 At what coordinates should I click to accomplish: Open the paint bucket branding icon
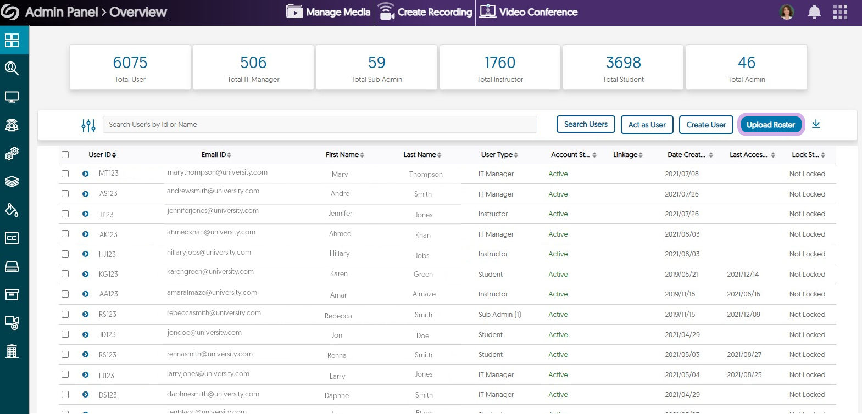coord(12,210)
